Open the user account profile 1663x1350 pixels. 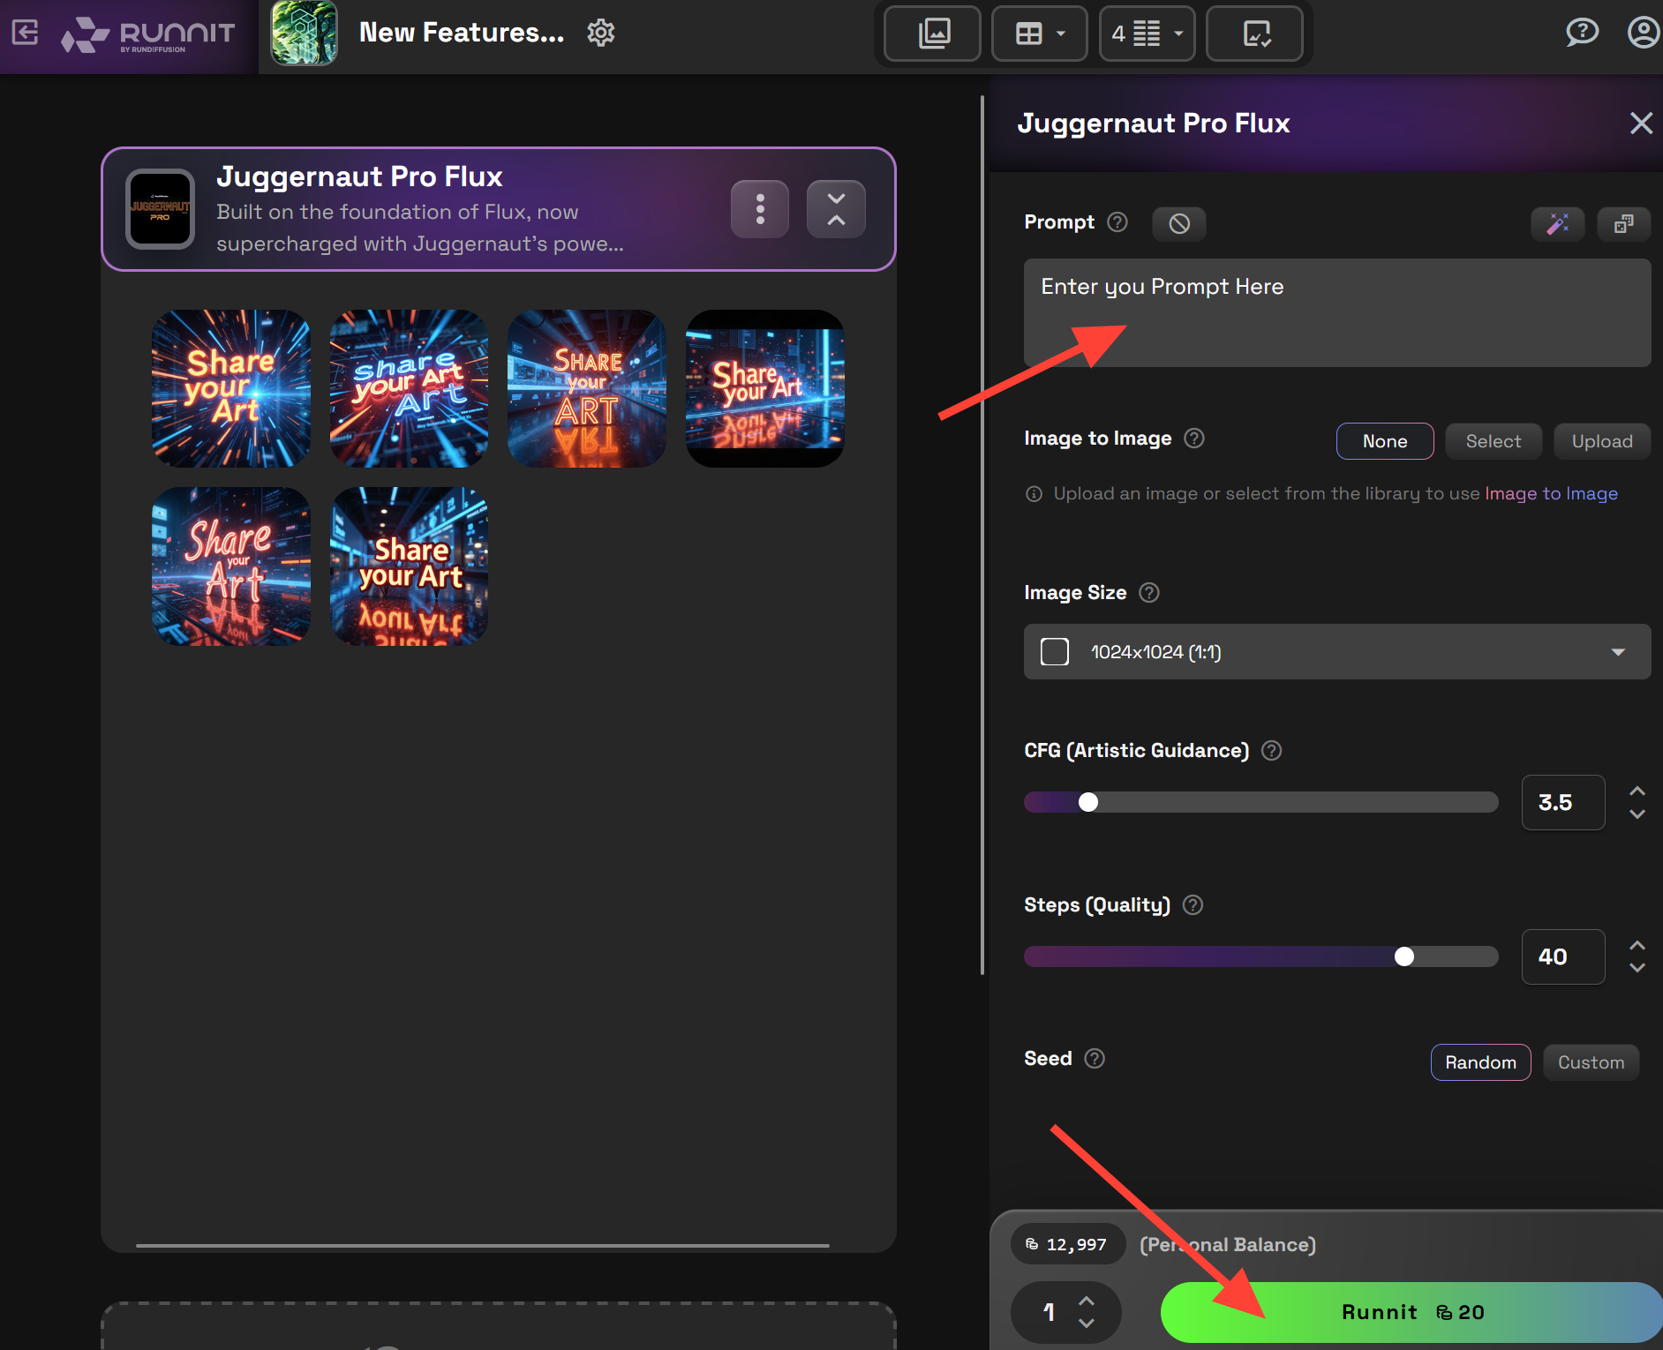coord(1643,33)
